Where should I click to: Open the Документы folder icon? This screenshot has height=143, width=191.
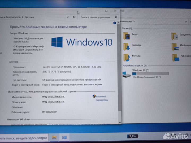tap(175, 36)
